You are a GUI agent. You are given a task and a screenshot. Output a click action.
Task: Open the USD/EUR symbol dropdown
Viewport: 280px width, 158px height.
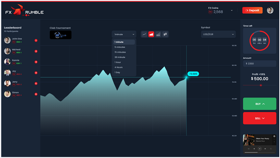click(x=218, y=34)
